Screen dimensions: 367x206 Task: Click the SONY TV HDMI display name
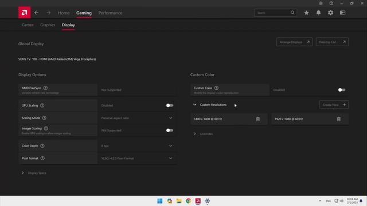pyautogui.click(x=57, y=60)
